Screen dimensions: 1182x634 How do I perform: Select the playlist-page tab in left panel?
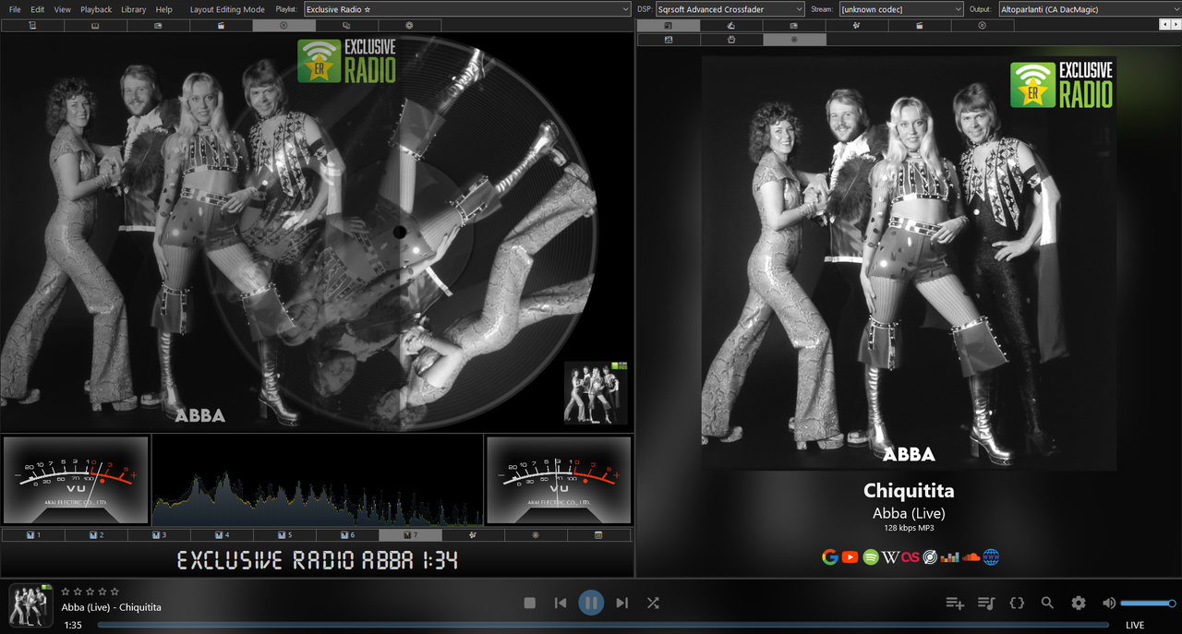[x=32, y=26]
